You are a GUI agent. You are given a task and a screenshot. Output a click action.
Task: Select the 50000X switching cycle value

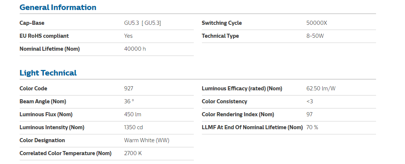317,23
